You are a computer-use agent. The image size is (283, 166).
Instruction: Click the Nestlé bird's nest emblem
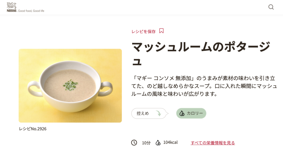coord(11,4)
